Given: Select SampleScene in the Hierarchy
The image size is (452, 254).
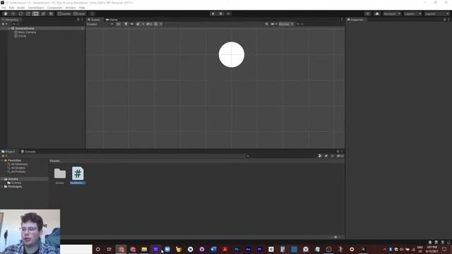Looking at the screenshot, I should [25, 28].
